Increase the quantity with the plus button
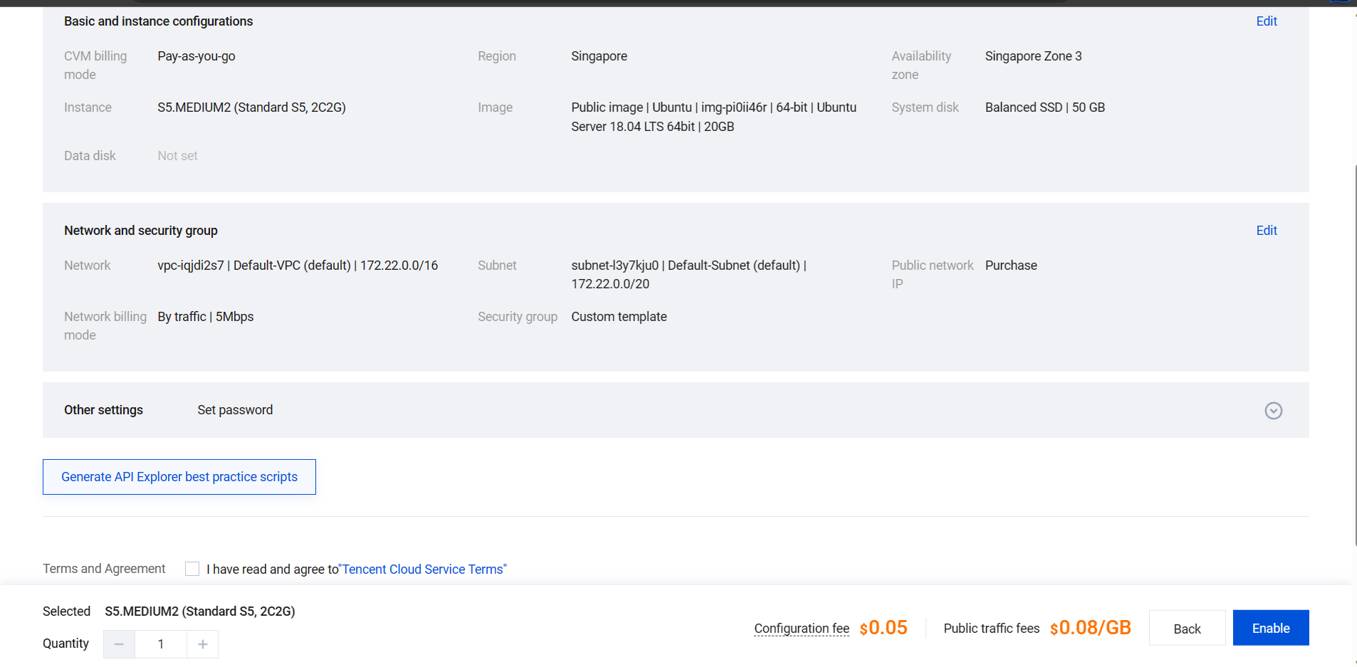 coord(203,644)
